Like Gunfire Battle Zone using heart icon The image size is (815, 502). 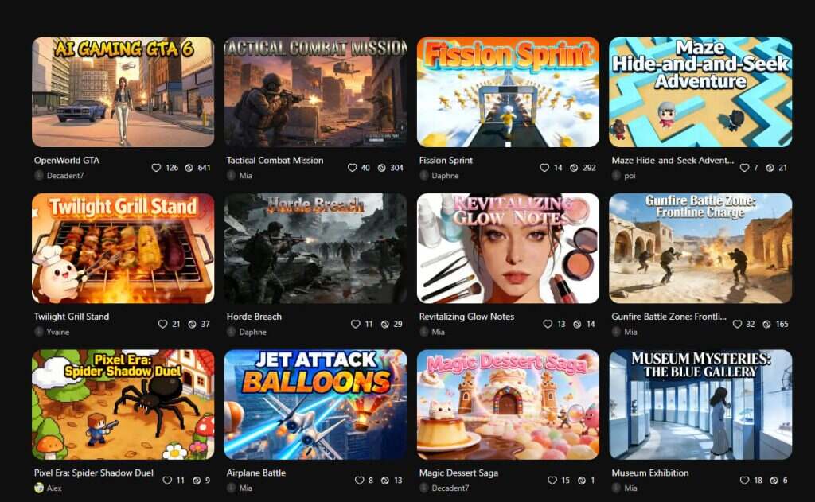[737, 325]
